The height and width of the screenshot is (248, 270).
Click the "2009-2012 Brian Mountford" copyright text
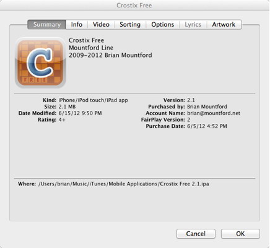[x=110, y=55]
